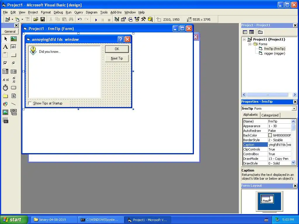Click the Form Layout Window toolbar icon
Screen dimensions: 299x224
click(x=130, y=20)
